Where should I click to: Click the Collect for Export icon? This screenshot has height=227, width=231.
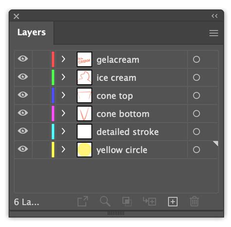[83, 201]
